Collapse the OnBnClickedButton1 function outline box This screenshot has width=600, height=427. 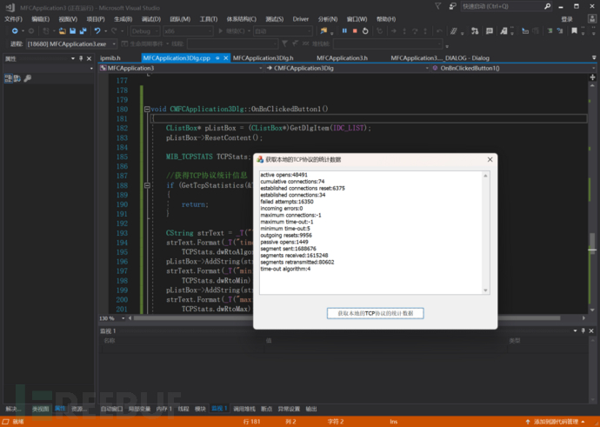pos(145,109)
